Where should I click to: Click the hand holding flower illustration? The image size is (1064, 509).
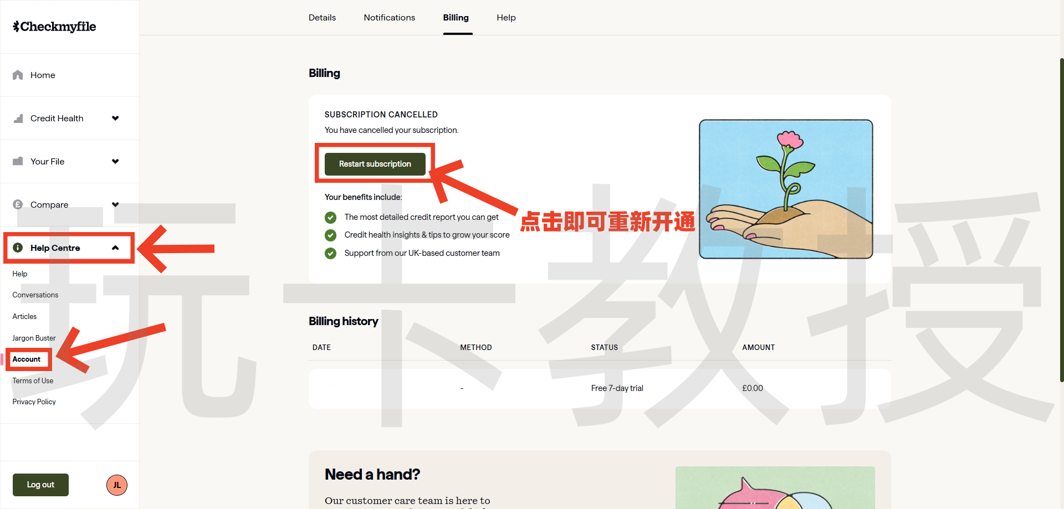point(785,189)
